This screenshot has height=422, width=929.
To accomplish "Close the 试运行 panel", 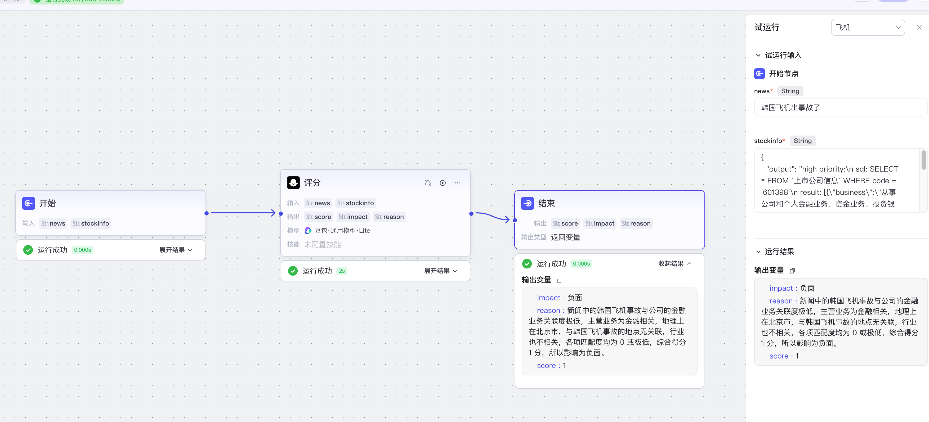I will pyautogui.click(x=919, y=27).
